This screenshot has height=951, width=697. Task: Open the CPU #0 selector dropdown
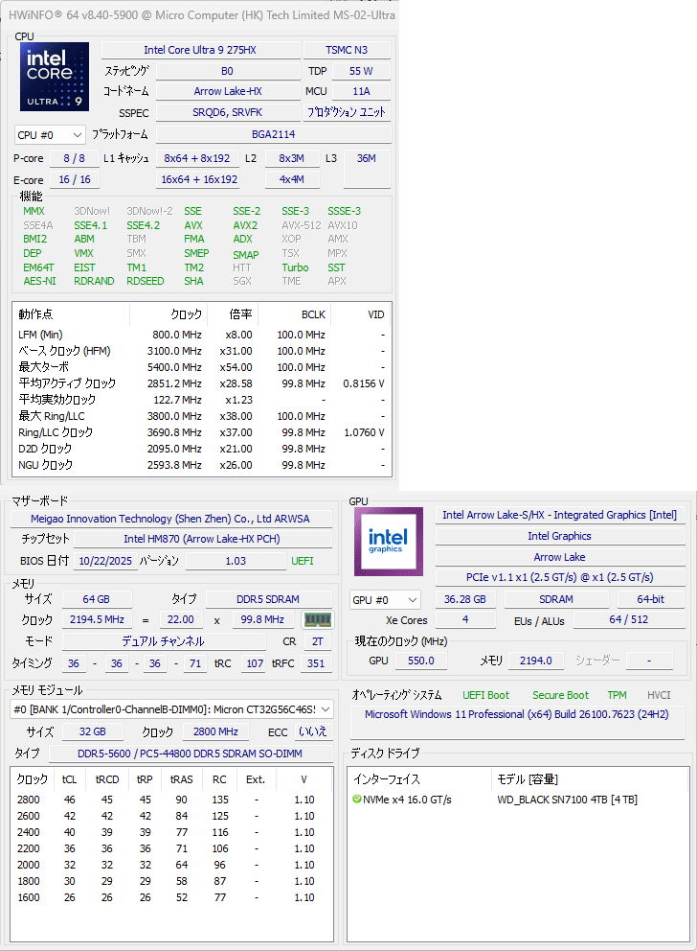[50, 135]
